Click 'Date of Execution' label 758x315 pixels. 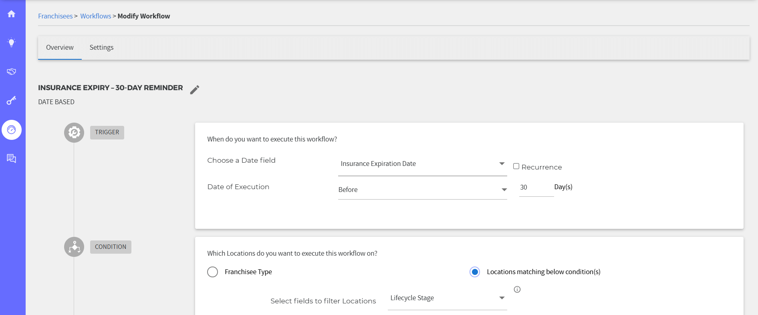coord(238,187)
